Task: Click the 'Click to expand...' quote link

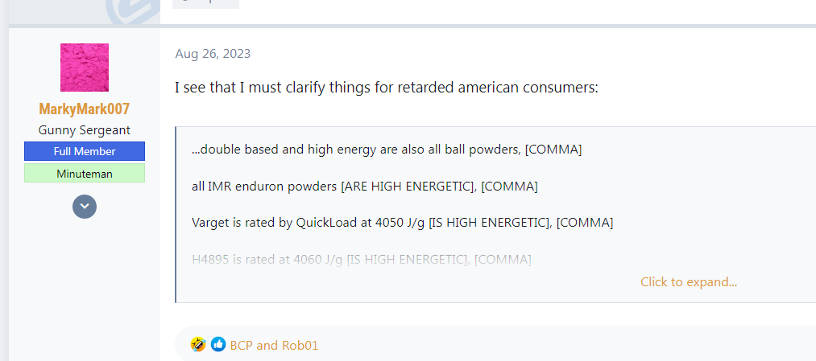Action: (x=689, y=282)
